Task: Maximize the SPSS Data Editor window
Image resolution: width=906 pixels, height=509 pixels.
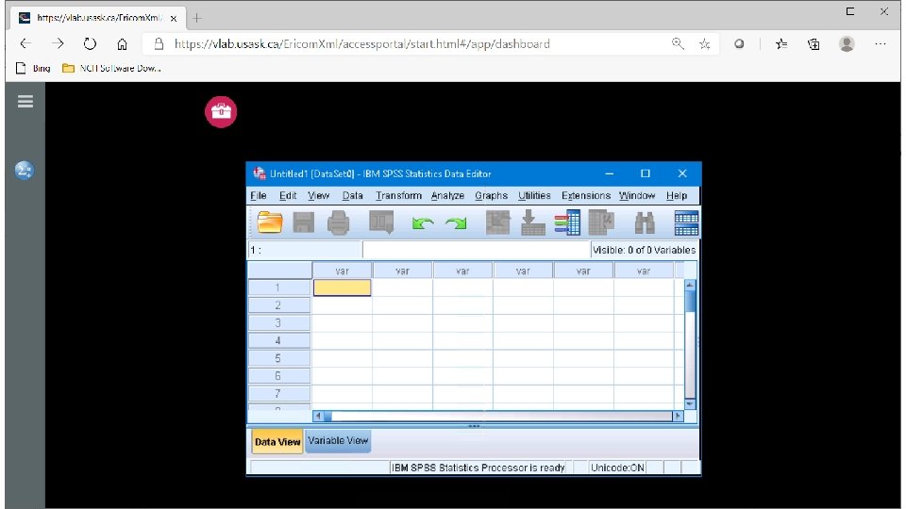Action: pyautogui.click(x=646, y=173)
